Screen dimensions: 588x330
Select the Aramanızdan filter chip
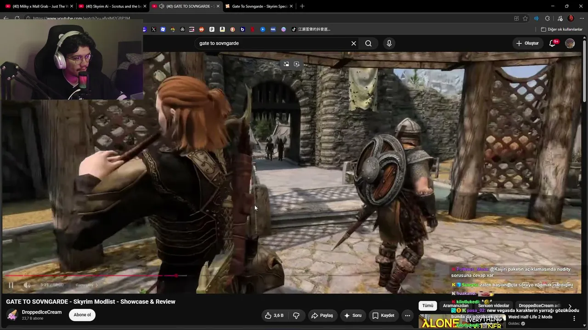click(x=456, y=306)
